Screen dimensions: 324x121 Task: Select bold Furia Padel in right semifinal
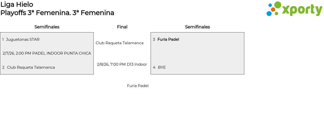point(168,39)
